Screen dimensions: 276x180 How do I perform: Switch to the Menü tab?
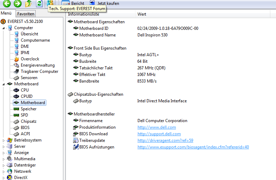(6, 13)
